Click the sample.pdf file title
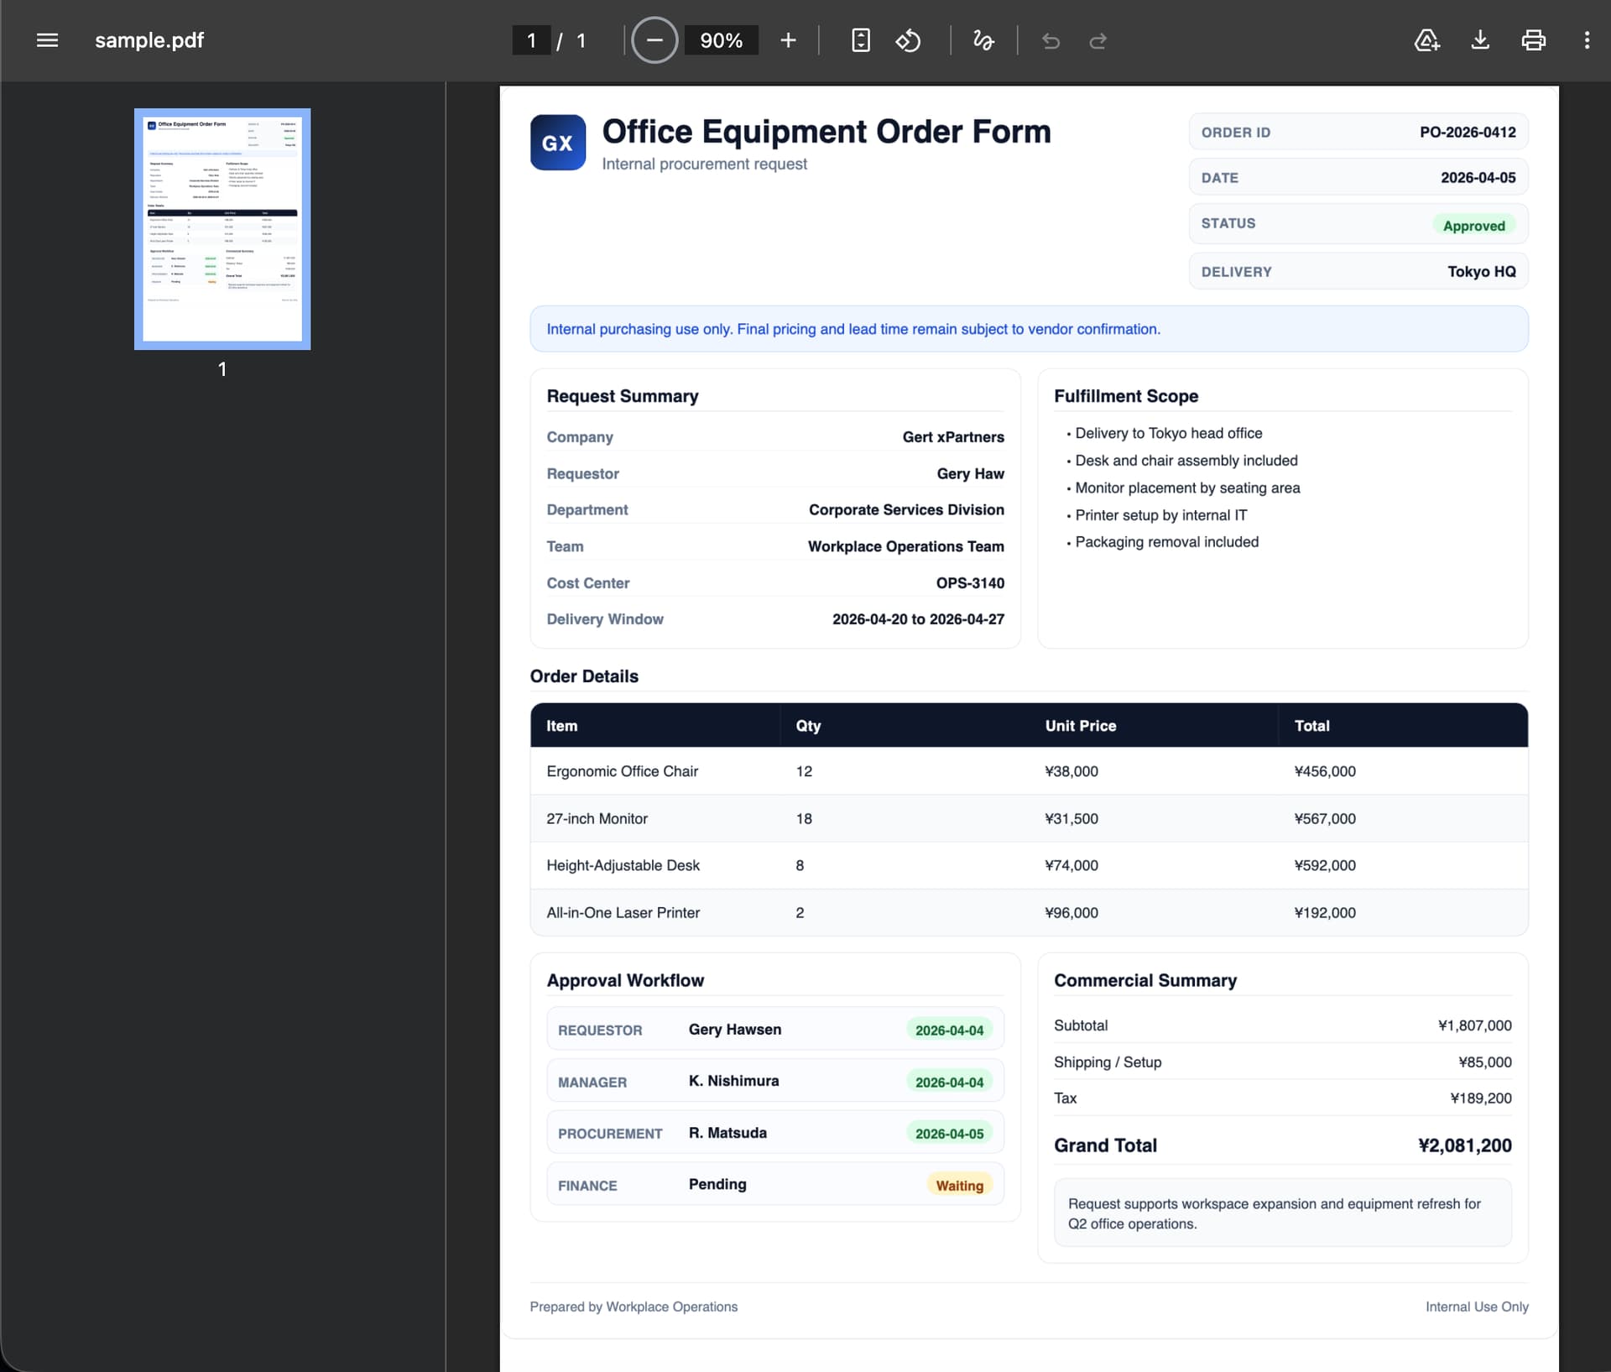The width and height of the screenshot is (1611, 1372). click(149, 40)
